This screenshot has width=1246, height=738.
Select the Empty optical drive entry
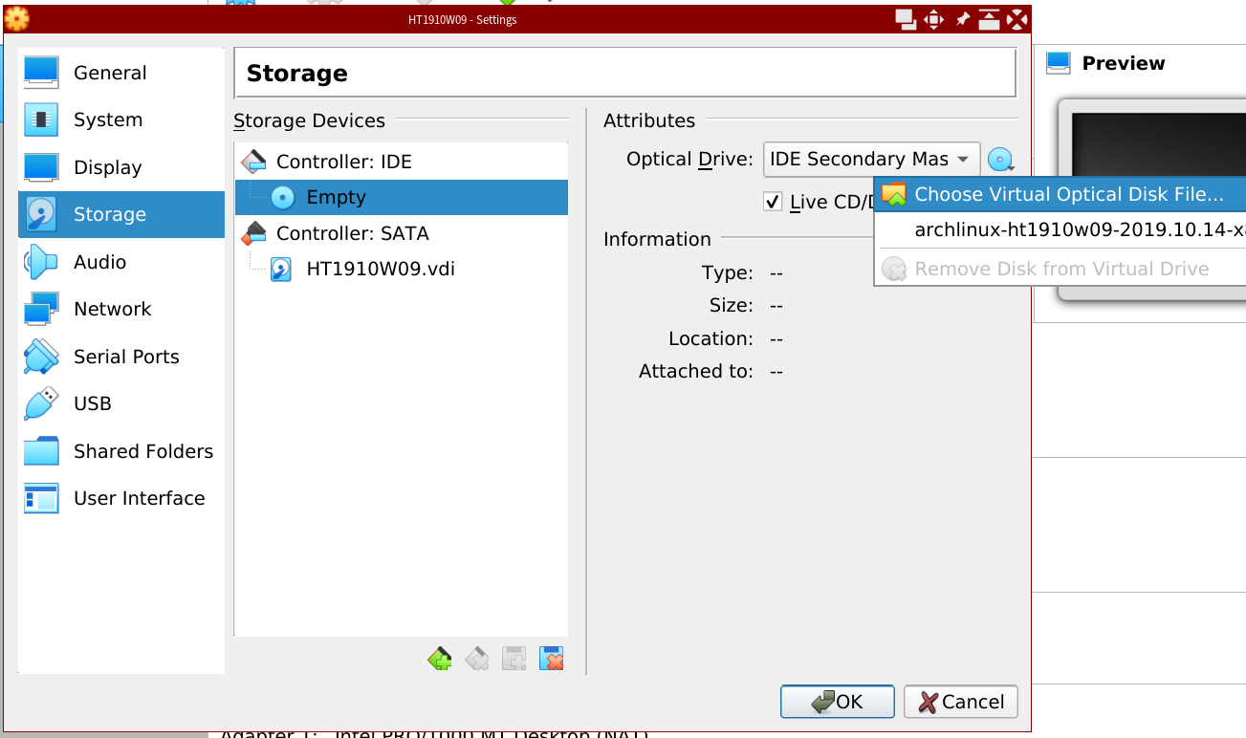pyautogui.click(x=336, y=197)
